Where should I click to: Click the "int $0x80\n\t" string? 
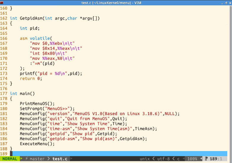[x=49, y=53]
